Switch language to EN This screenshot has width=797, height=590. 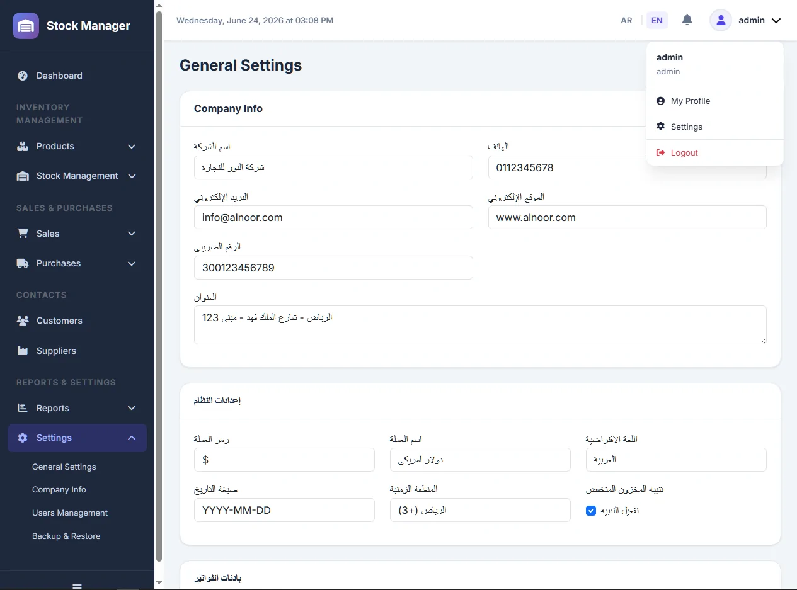(x=657, y=20)
